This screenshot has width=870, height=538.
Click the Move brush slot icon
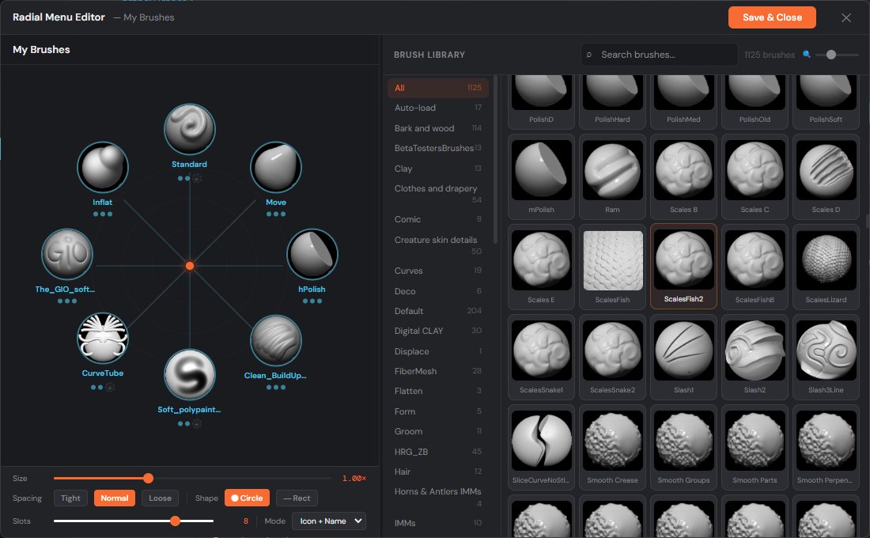(276, 168)
